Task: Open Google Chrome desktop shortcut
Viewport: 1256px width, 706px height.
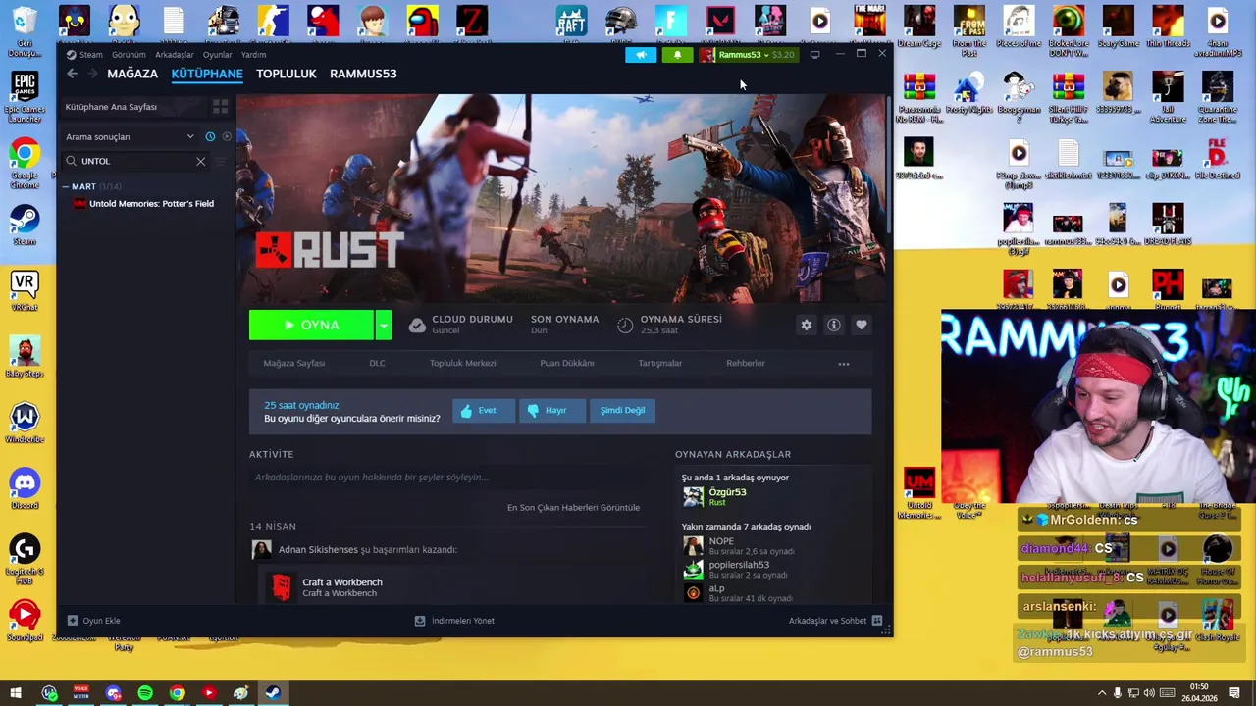Action: (x=25, y=164)
